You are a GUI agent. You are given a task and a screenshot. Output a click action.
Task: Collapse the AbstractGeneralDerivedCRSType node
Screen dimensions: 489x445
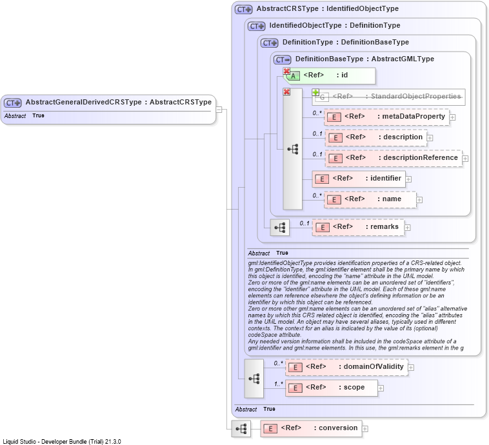click(219, 110)
